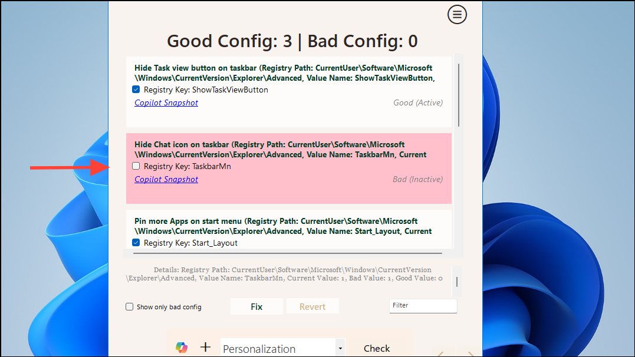The width and height of the screenshot is (635, 357).
Task: Focus the Filter input field
Action: (423, 306)
